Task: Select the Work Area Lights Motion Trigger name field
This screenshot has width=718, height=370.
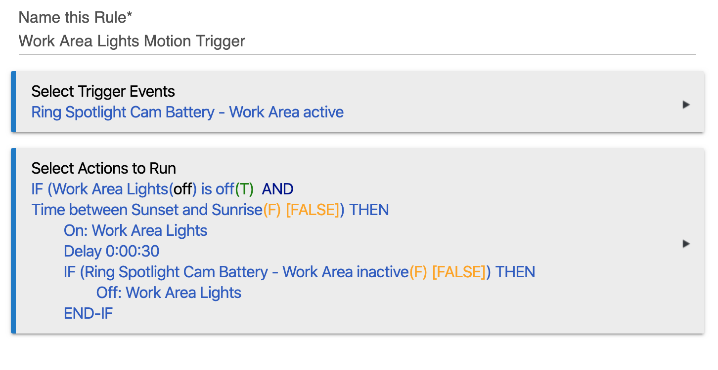Action: pyautogui.click(x=131, y=41)
